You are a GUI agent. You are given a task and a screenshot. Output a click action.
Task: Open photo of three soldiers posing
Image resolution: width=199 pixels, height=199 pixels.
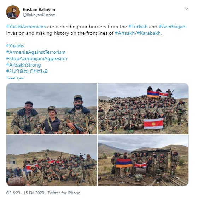click(52, 109)
